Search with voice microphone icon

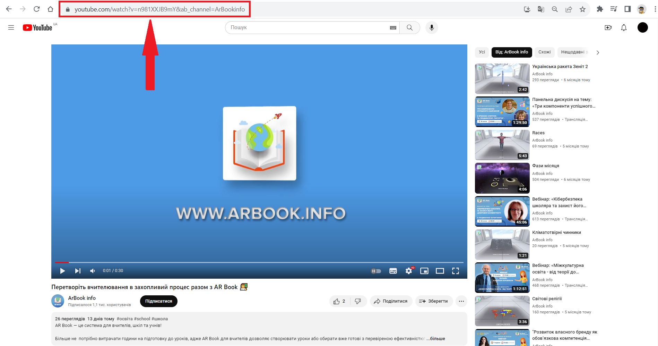[x=432, y=27]
